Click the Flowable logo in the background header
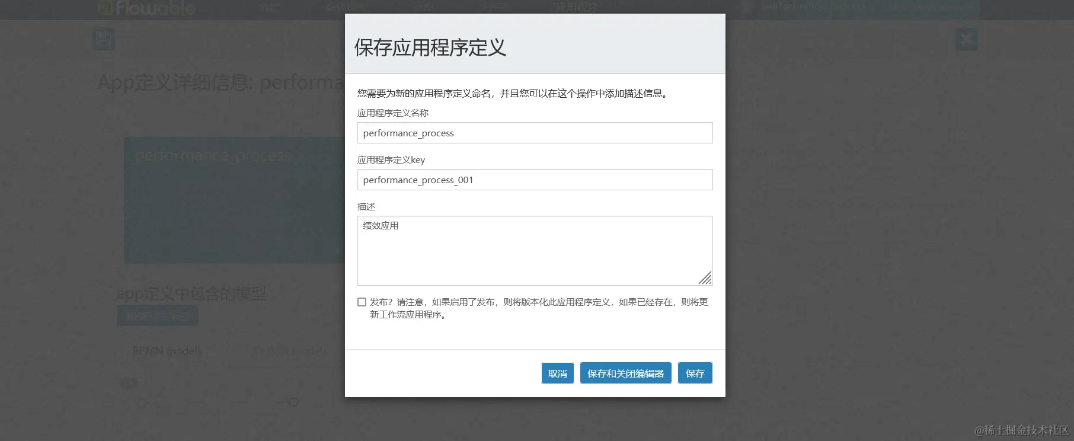1074x441 pixels. click(147, 8)
